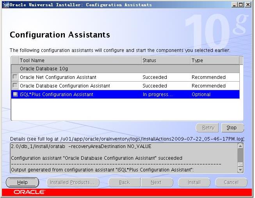Click Recommended type for Database Configuration Assistant

point(209,86)
